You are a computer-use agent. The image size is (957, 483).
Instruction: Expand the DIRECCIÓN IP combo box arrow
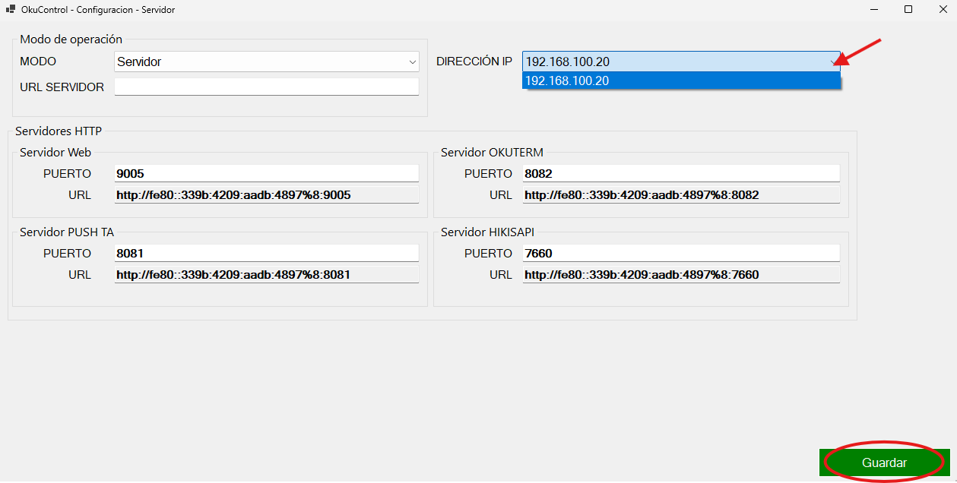click(832, 62)
